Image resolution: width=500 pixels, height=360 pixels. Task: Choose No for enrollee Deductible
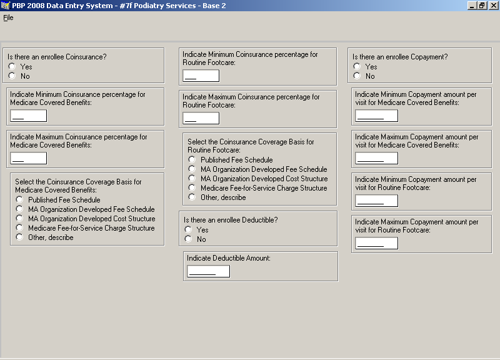188,239
